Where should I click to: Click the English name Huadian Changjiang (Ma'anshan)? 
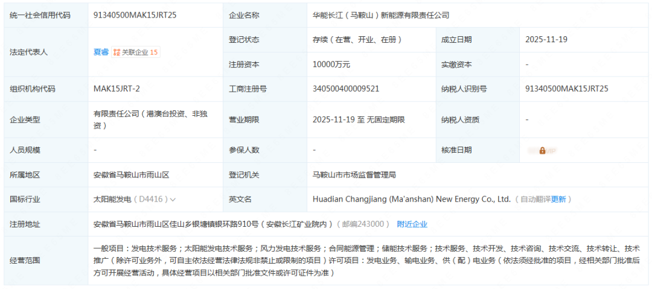[412, 199]
